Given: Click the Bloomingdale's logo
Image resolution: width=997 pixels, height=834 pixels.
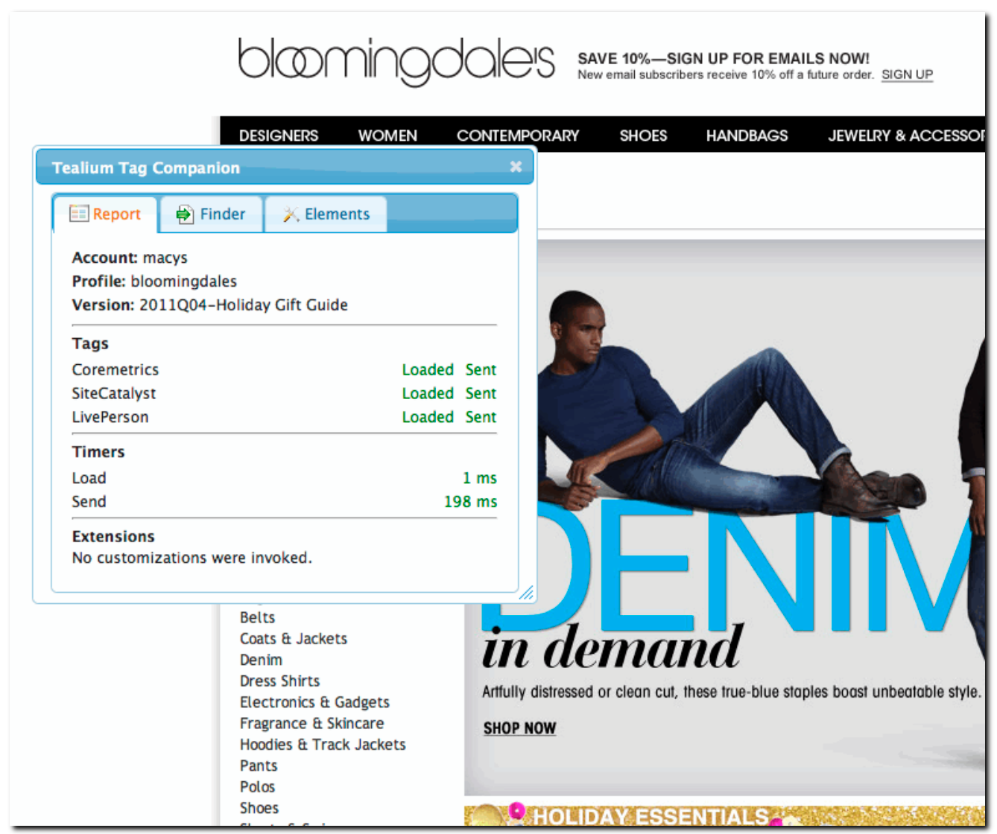Looking at the screenshot, I should (x=396, y=61).
